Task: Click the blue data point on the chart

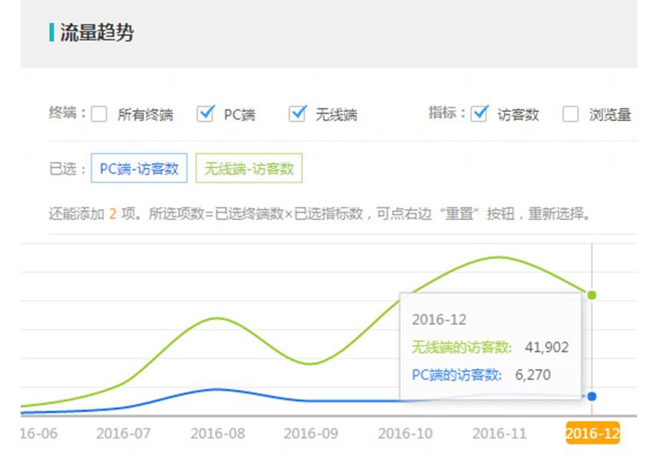Action: (591, 396)
